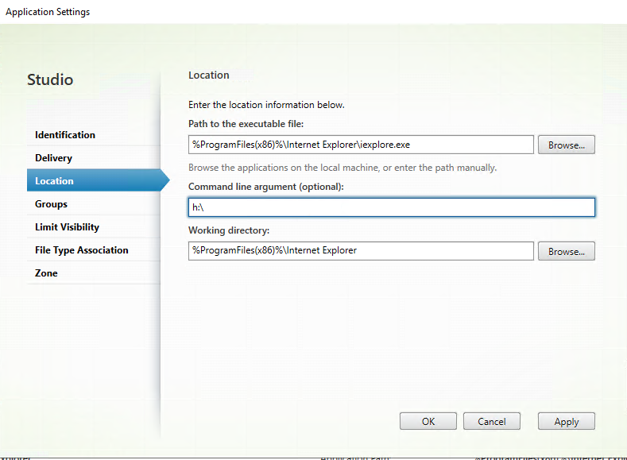
Task: Browse for the executable file path
Action: 566,145
